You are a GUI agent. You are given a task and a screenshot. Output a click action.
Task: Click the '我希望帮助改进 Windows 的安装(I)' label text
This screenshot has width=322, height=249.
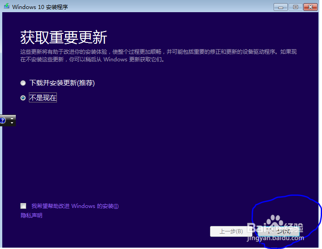pyautogui.click(x=75, y=206)
